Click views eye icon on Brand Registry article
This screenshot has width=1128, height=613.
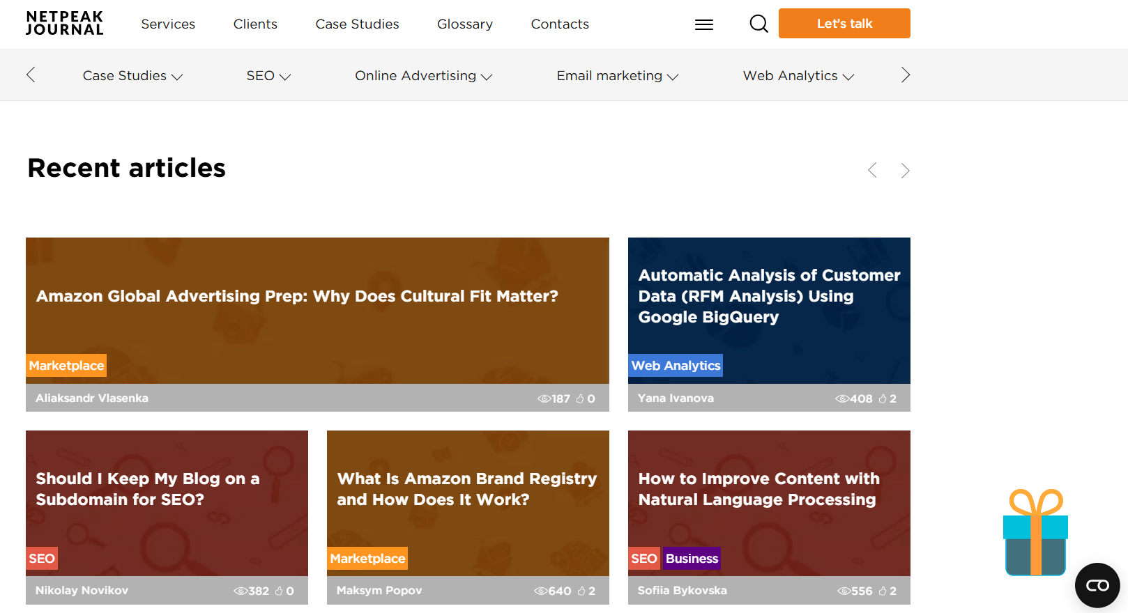pos(541,591)
